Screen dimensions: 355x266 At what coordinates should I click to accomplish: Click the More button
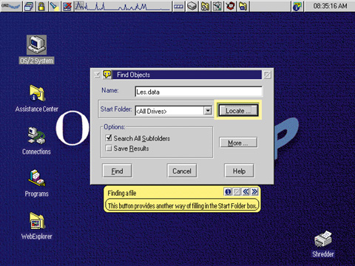[238, 143]
